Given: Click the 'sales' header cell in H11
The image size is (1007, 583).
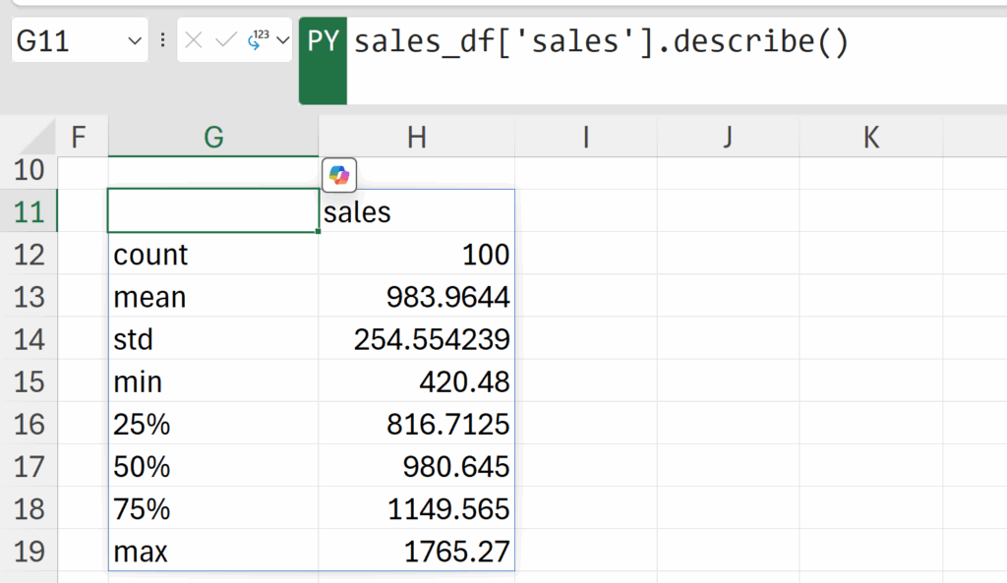Looking at the screenshot, I should [416, 212].
